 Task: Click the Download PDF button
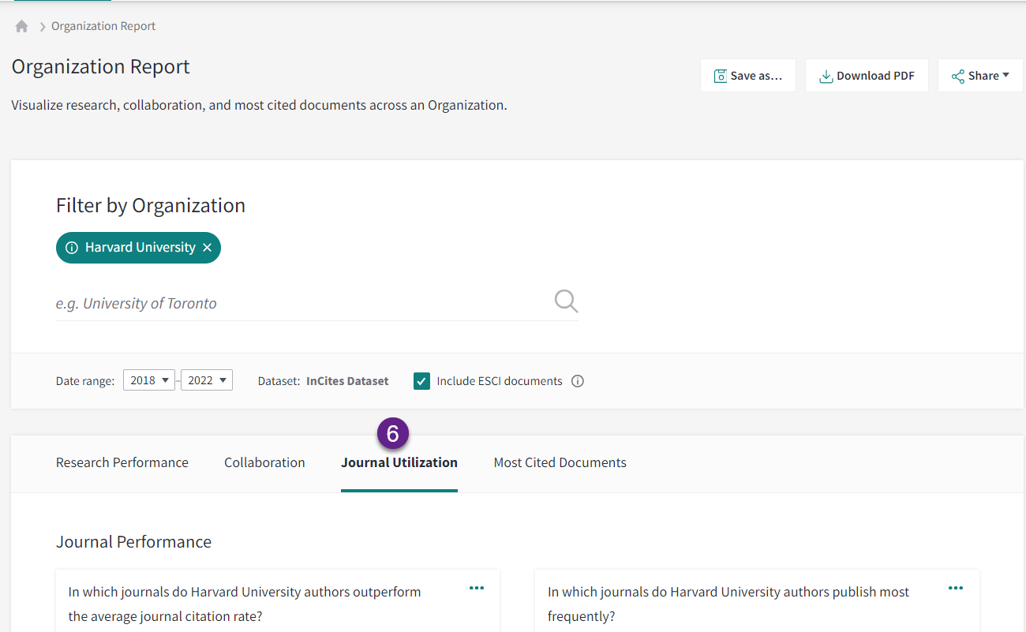(867, 76)
